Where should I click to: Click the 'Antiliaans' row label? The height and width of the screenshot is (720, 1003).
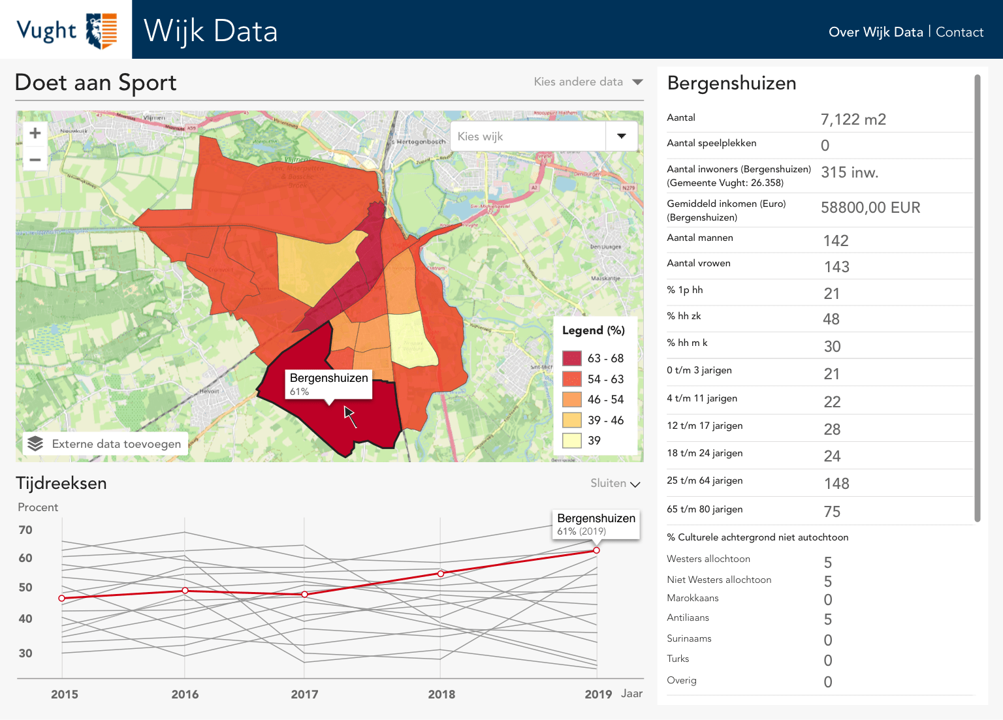(x=688, y=618)
